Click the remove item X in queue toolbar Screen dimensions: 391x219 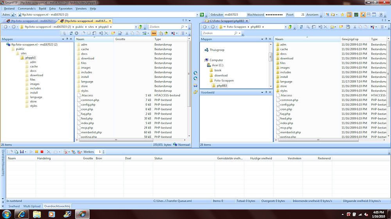pyautogui.click(x=48, y=152)
